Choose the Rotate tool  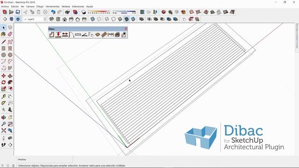(x=4, y=82)
